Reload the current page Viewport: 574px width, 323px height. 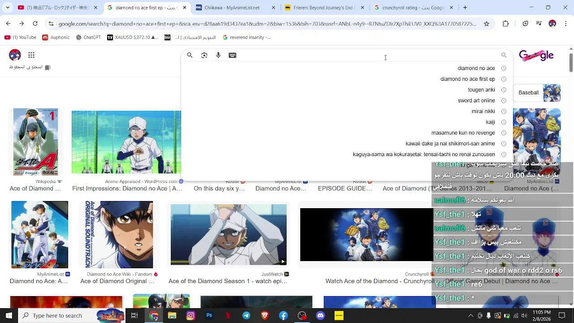(35, 23)
